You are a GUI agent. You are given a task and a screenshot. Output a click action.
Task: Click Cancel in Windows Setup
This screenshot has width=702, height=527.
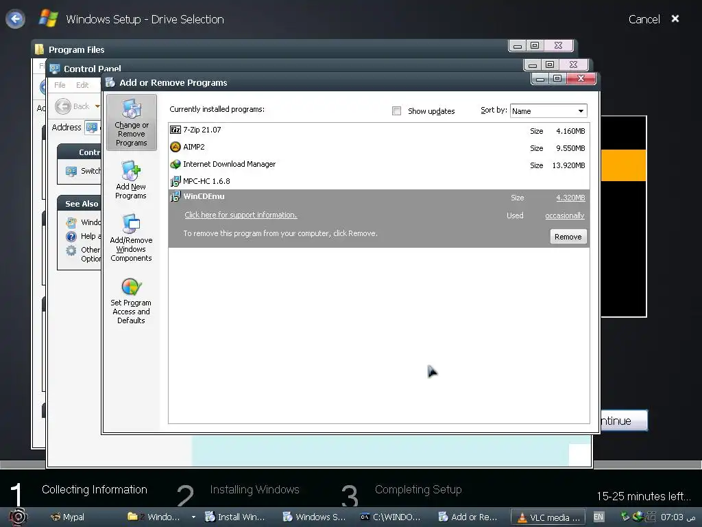(x=644, y=19)
